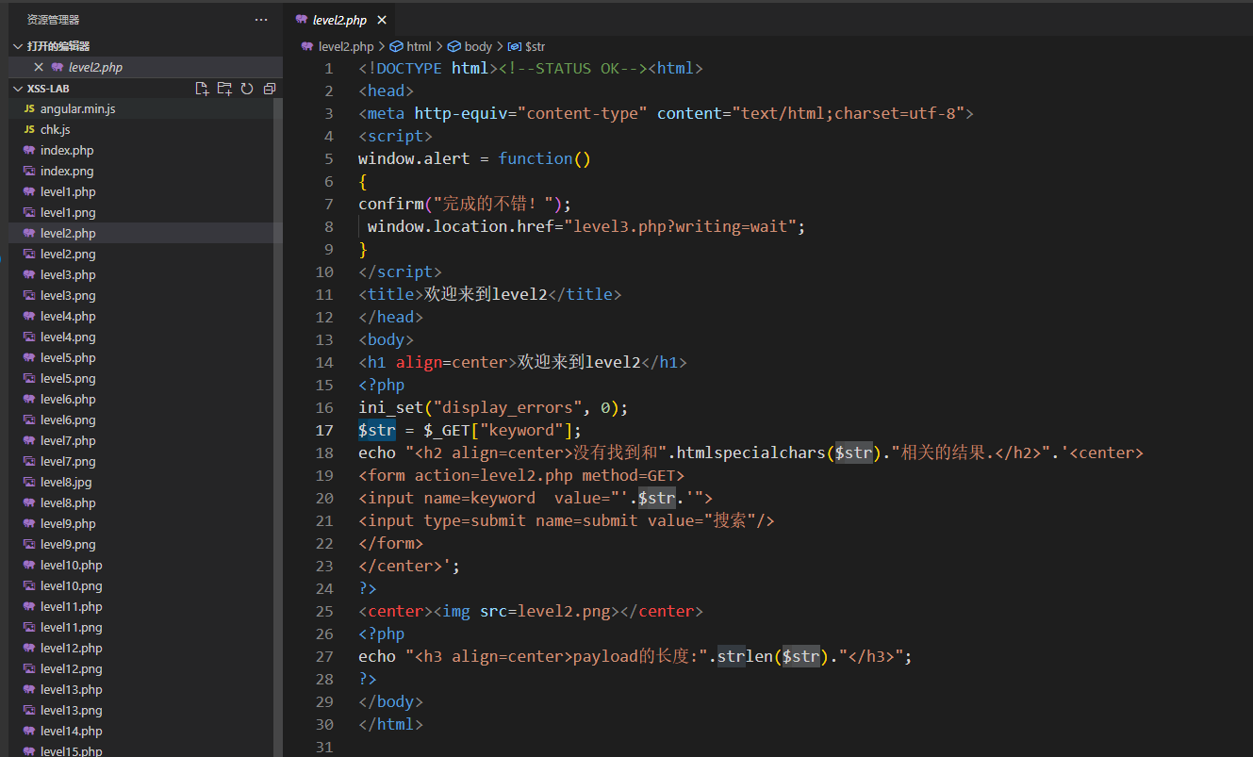This screenshot has height=757, width=1253.
Task: Click the New File icon in XSS-LAB header
Action: point(202,89)
